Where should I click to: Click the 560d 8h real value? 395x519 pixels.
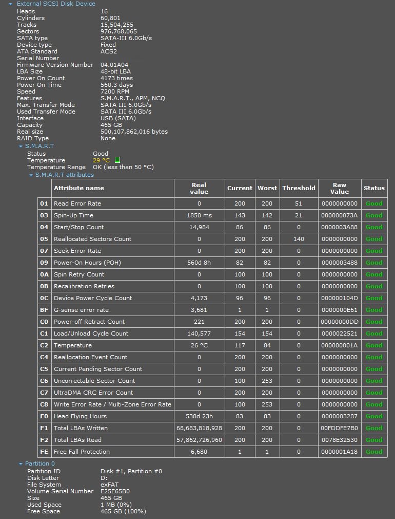click(200, 263)
